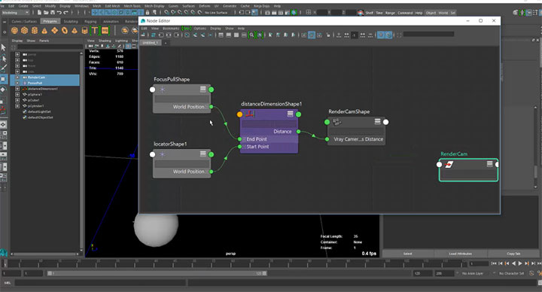
Task: Select the Untitled_1 tab in Node Editor
Action: (x=151, y=43)
